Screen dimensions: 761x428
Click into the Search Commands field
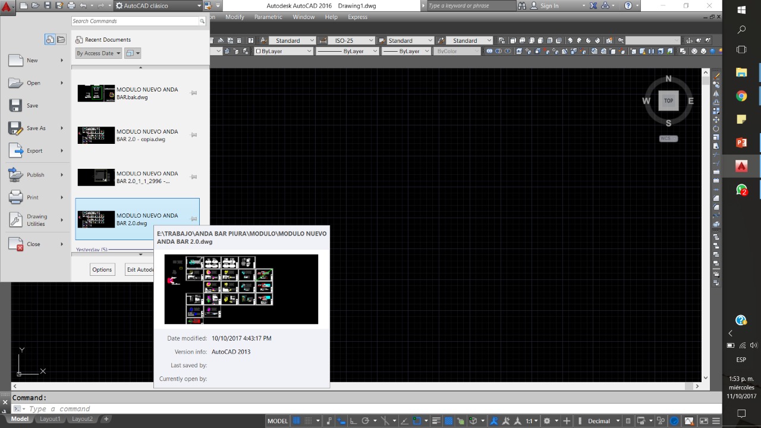[135, 21]
